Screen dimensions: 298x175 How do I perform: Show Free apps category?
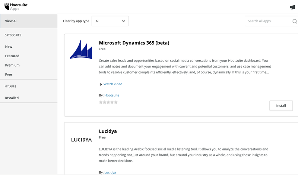(x=9, y=74)
